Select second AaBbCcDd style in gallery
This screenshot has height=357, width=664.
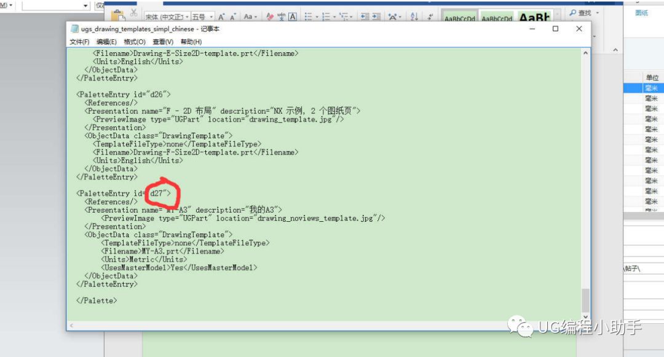pyautogui.click(x=497, y=17)
